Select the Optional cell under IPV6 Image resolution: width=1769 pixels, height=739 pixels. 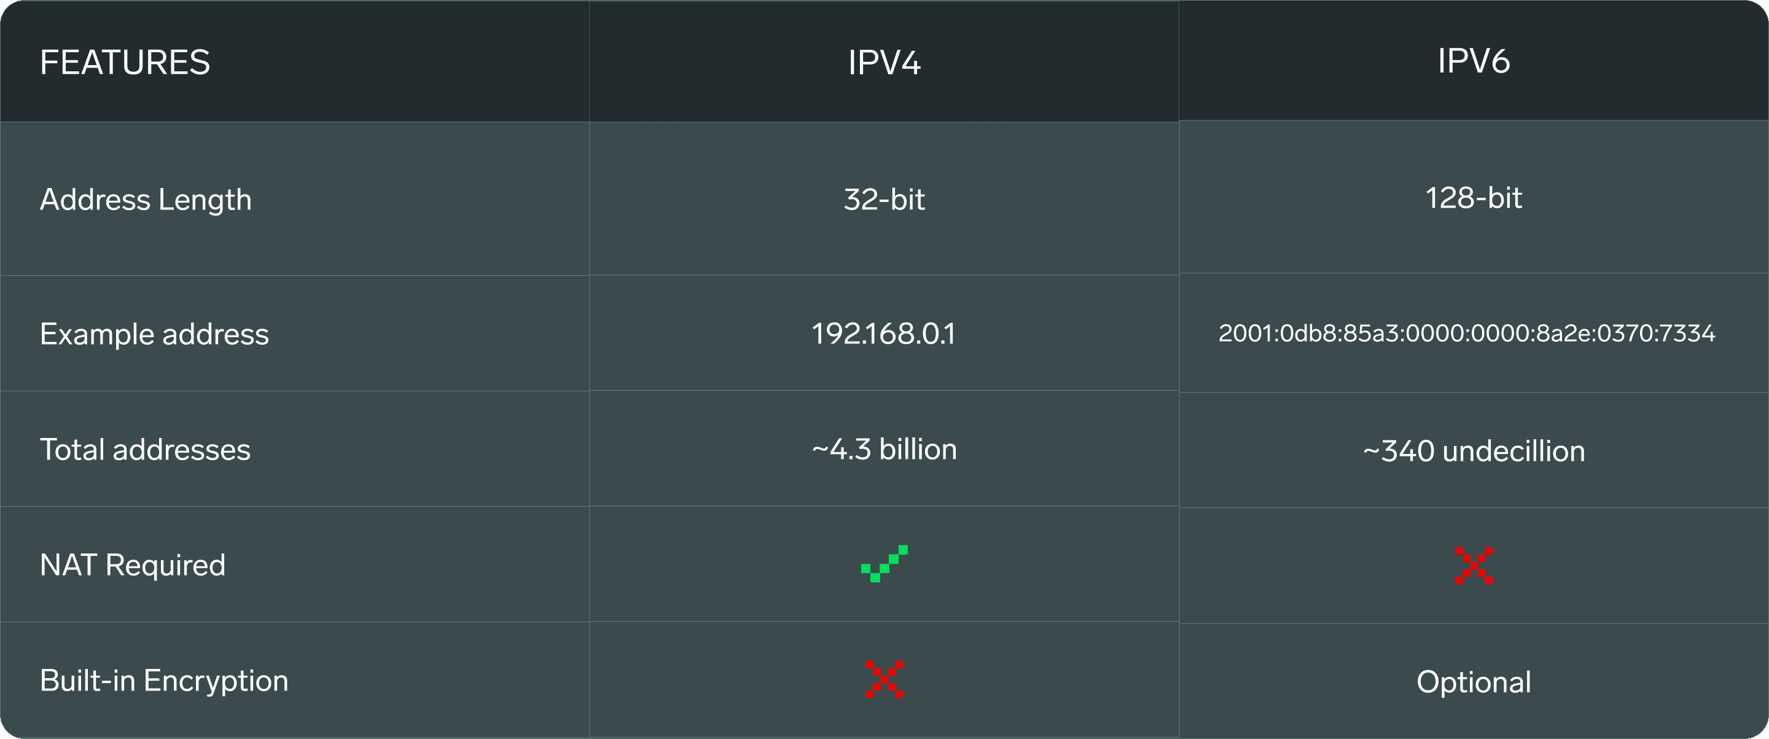pos(1474,682)
